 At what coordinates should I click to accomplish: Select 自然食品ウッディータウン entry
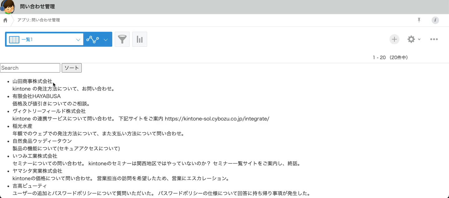pos(42,141)
